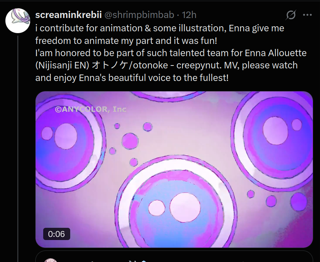Image resolution: width=320 pixels, height=262 pixels.
Task: Click the screaminkrebii display name
Action: point(68,15)
